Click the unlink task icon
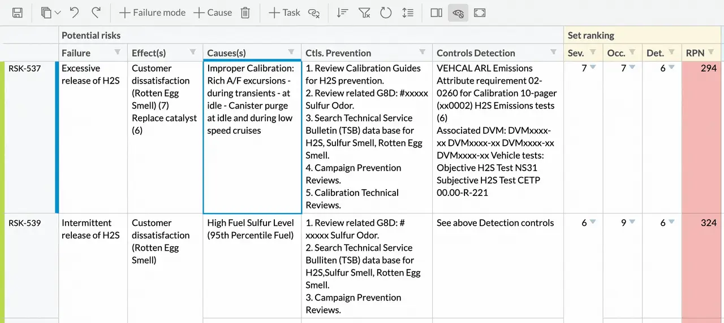Image resolution: width=724 pixels, height=323 pixels. (x=314, y=12)
